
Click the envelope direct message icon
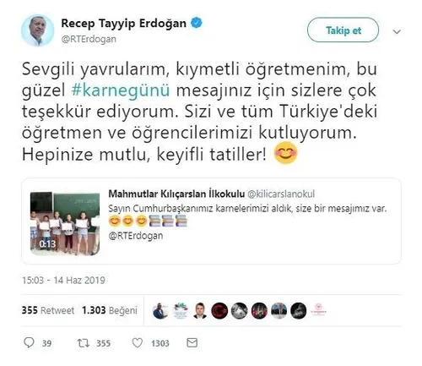click(x=192, y=342)
